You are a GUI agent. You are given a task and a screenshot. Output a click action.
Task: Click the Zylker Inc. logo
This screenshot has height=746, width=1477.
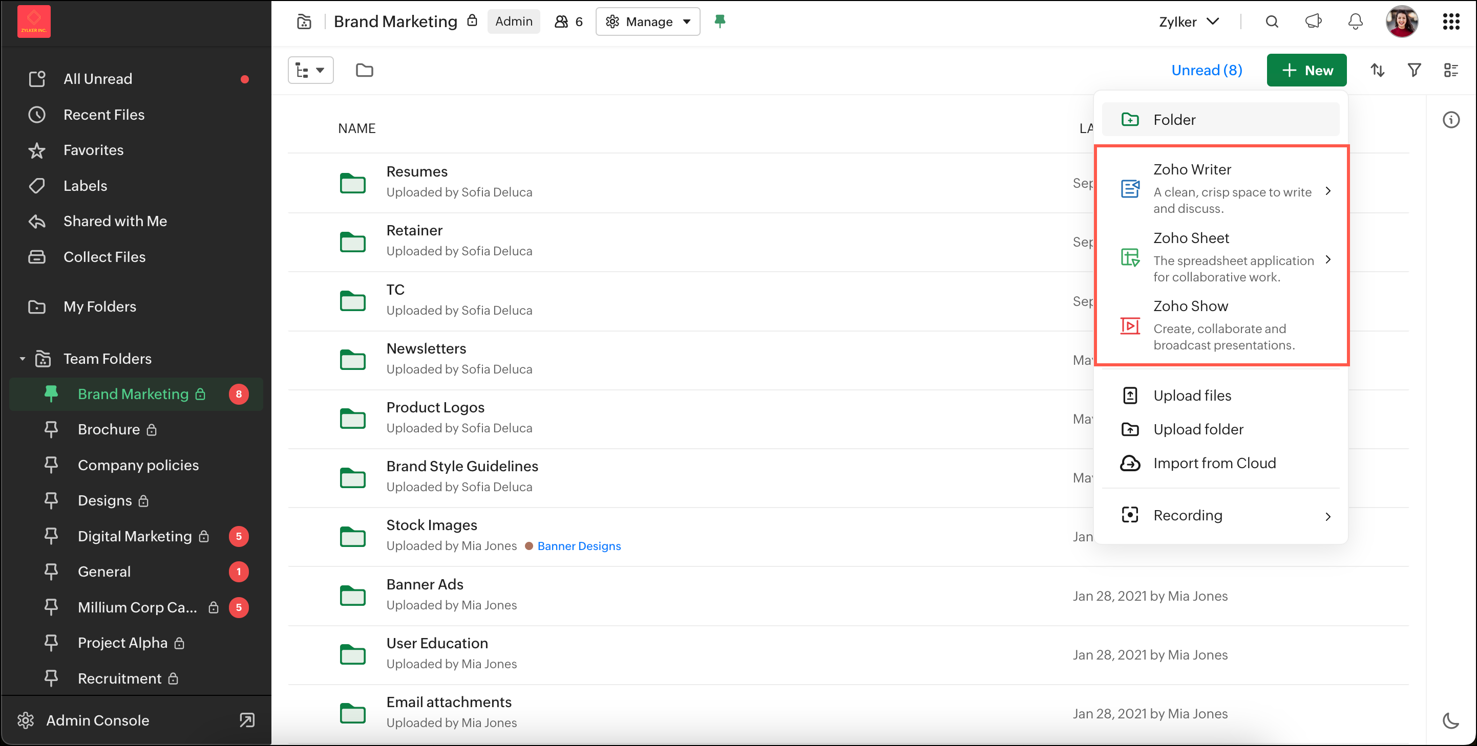pos(34,22)
